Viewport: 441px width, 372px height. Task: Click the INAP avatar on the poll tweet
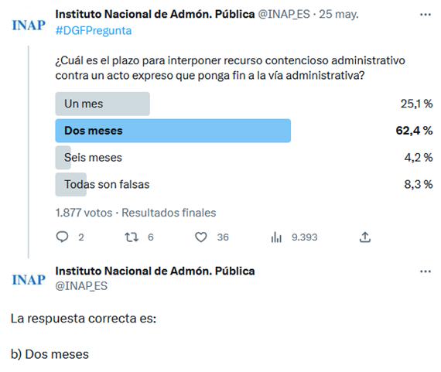pyautogui.click(x=29, y=26)
